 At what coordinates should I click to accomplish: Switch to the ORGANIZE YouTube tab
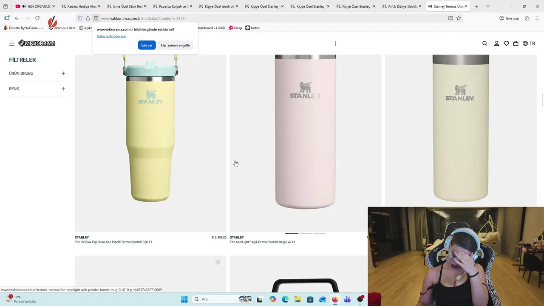pos(36,6)
